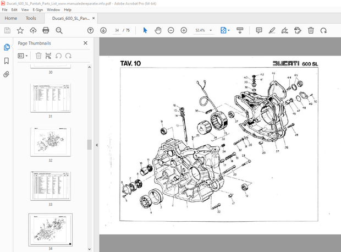Click the Zoom out minus icon
This screenshot has height=252, width=341.
[x=171, y=30]
